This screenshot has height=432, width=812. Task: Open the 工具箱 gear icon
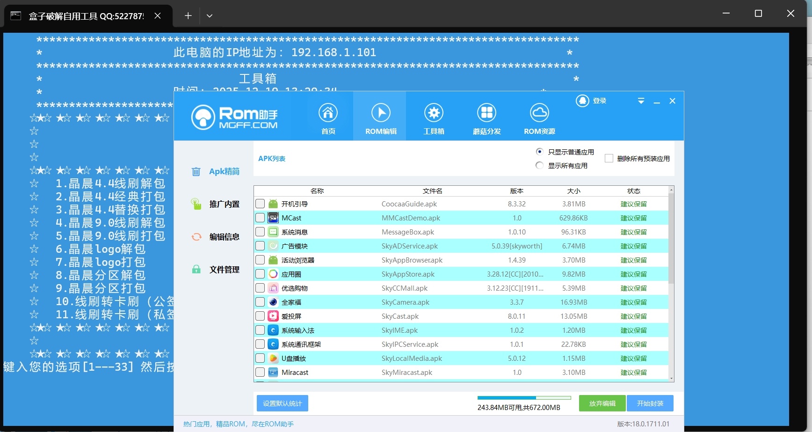(x=434, y=113)
